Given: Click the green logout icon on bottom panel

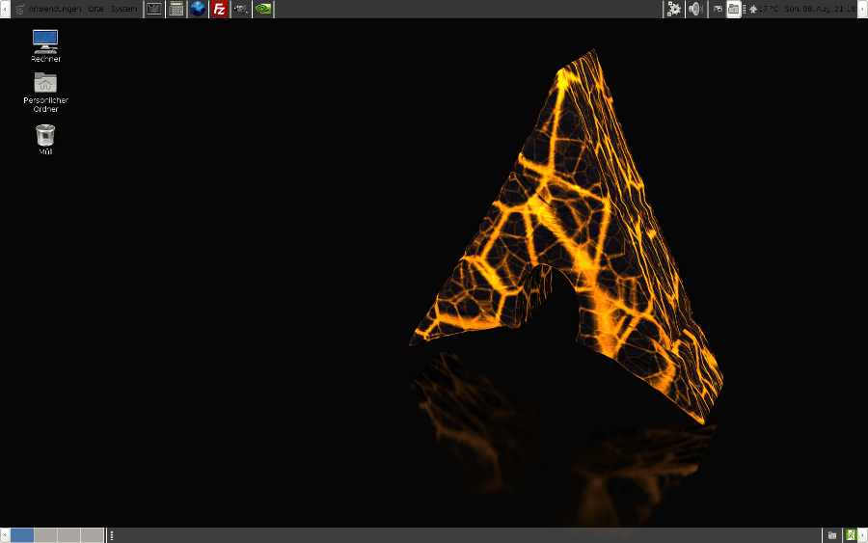Looking at the screenshot, I should (x=850, y=534).
